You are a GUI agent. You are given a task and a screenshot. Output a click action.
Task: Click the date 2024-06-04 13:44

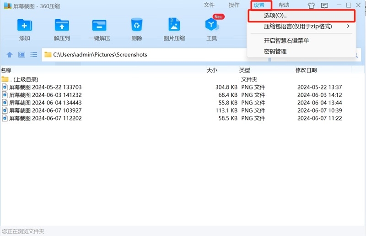pyautogui.click(x=319, y=103)
